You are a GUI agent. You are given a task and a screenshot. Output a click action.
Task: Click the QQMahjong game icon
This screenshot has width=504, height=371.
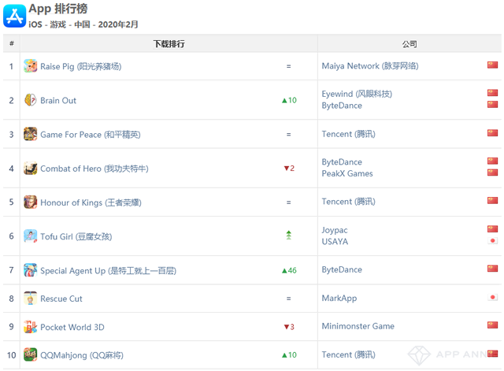(x=31, y=354)
